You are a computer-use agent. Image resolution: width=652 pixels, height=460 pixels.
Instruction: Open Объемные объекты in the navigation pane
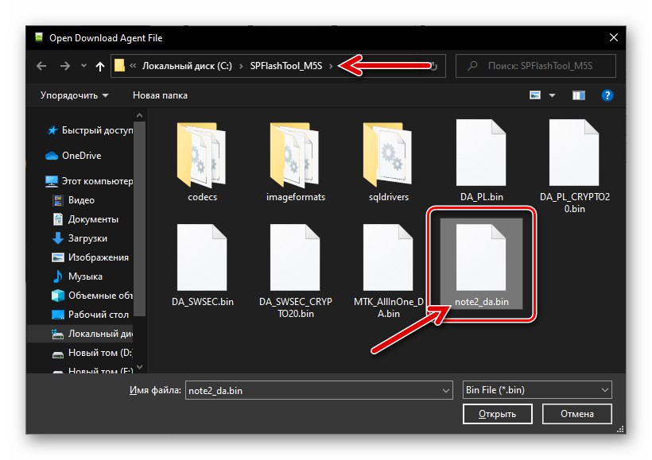[92, 296]
